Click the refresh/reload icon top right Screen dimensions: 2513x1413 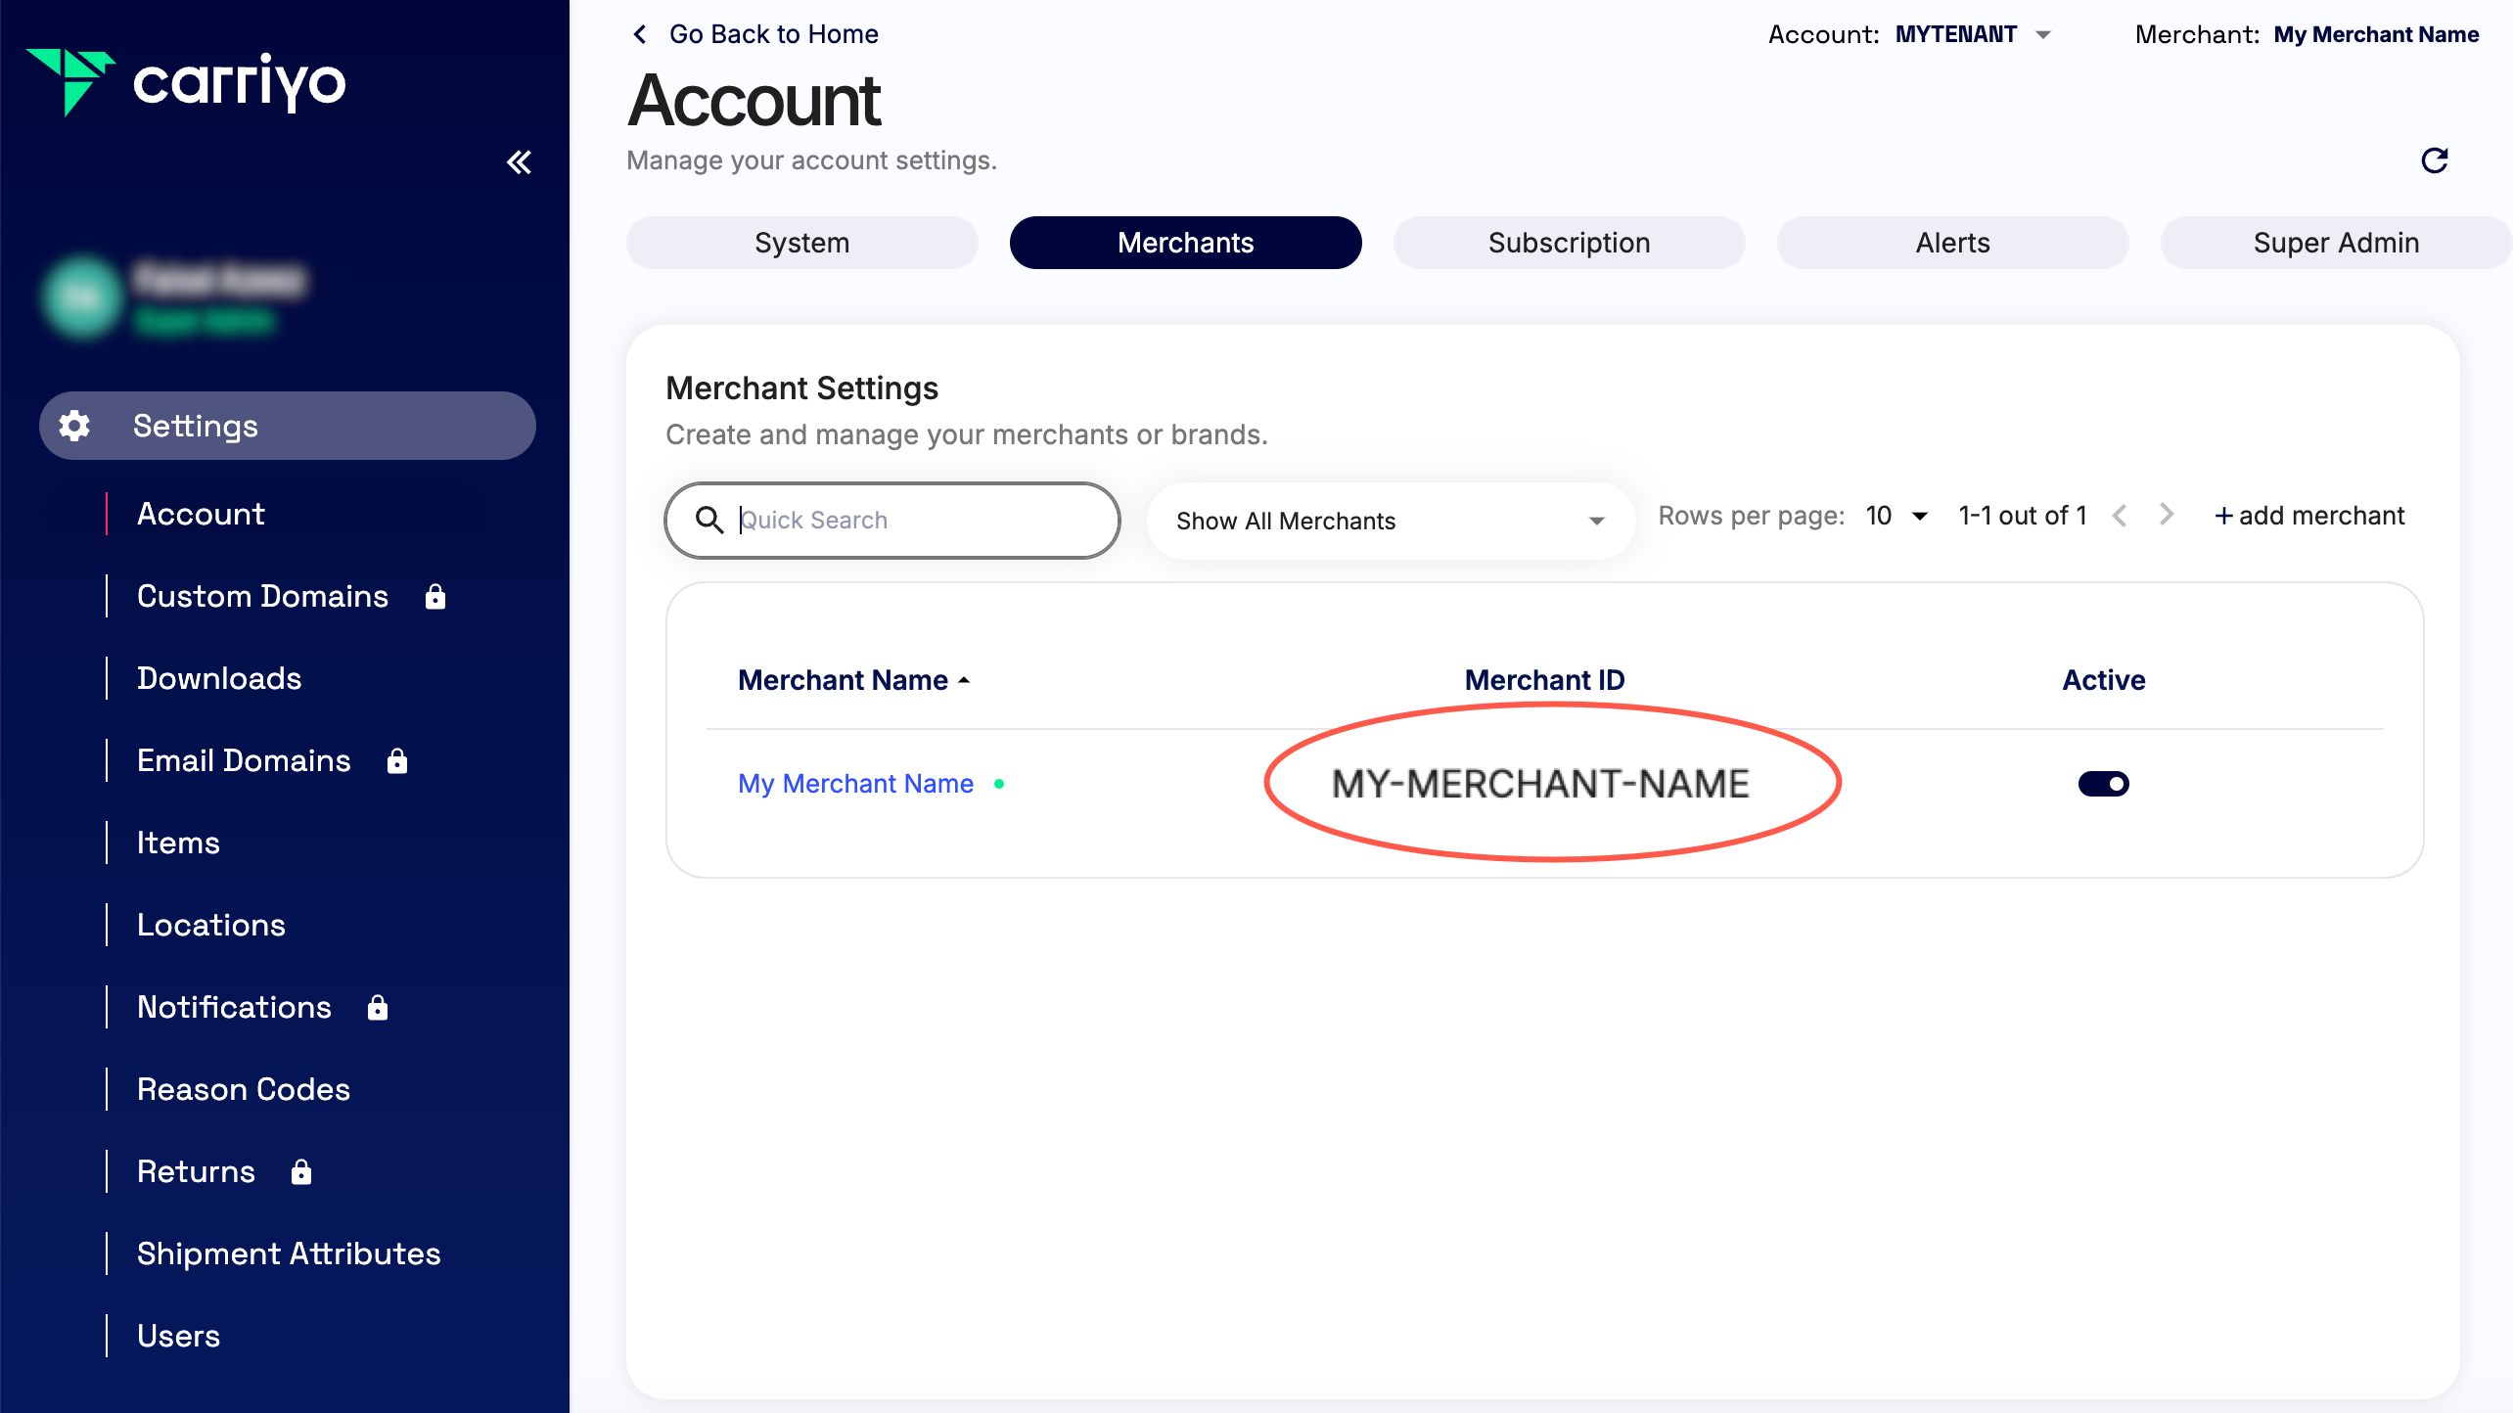click(2436, 160)
